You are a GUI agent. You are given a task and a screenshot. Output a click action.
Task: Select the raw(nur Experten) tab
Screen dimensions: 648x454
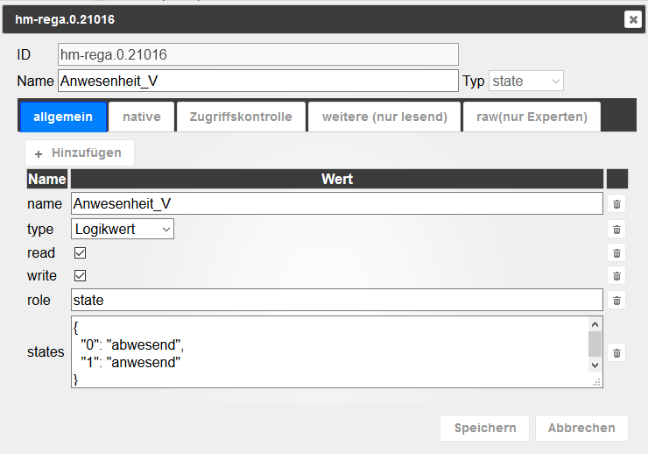(x=532, y=117)
